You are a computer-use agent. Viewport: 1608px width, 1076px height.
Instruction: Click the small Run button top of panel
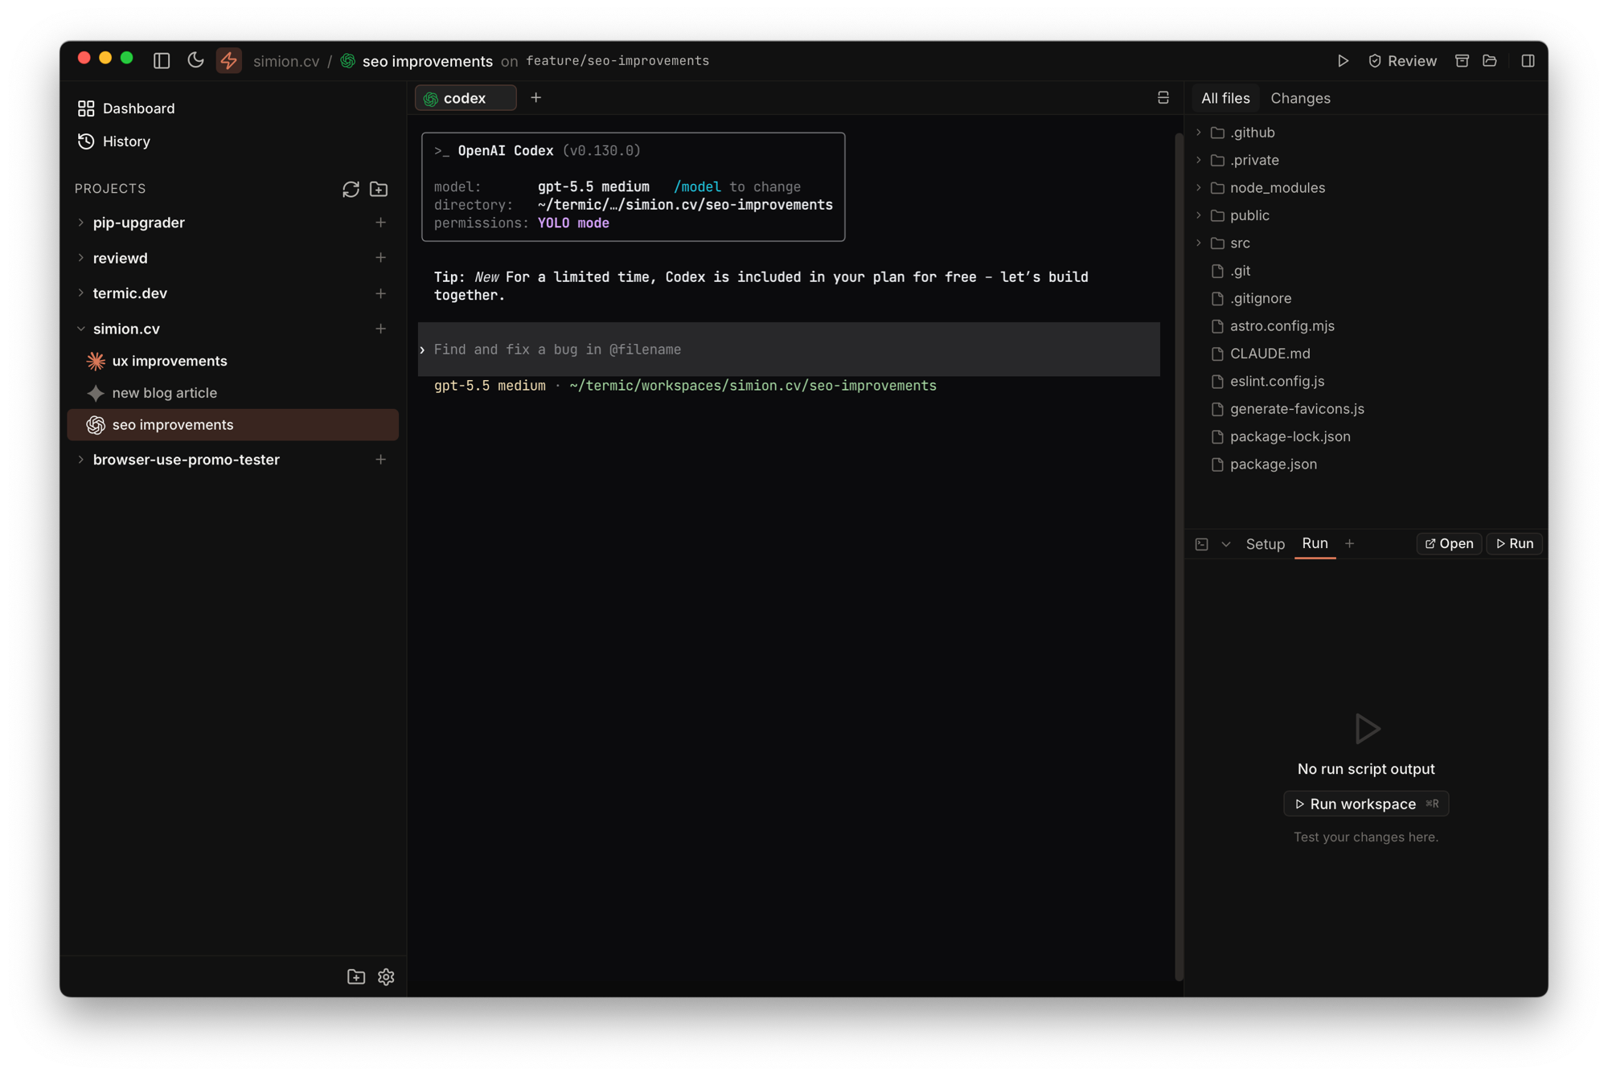point(1514,544)
